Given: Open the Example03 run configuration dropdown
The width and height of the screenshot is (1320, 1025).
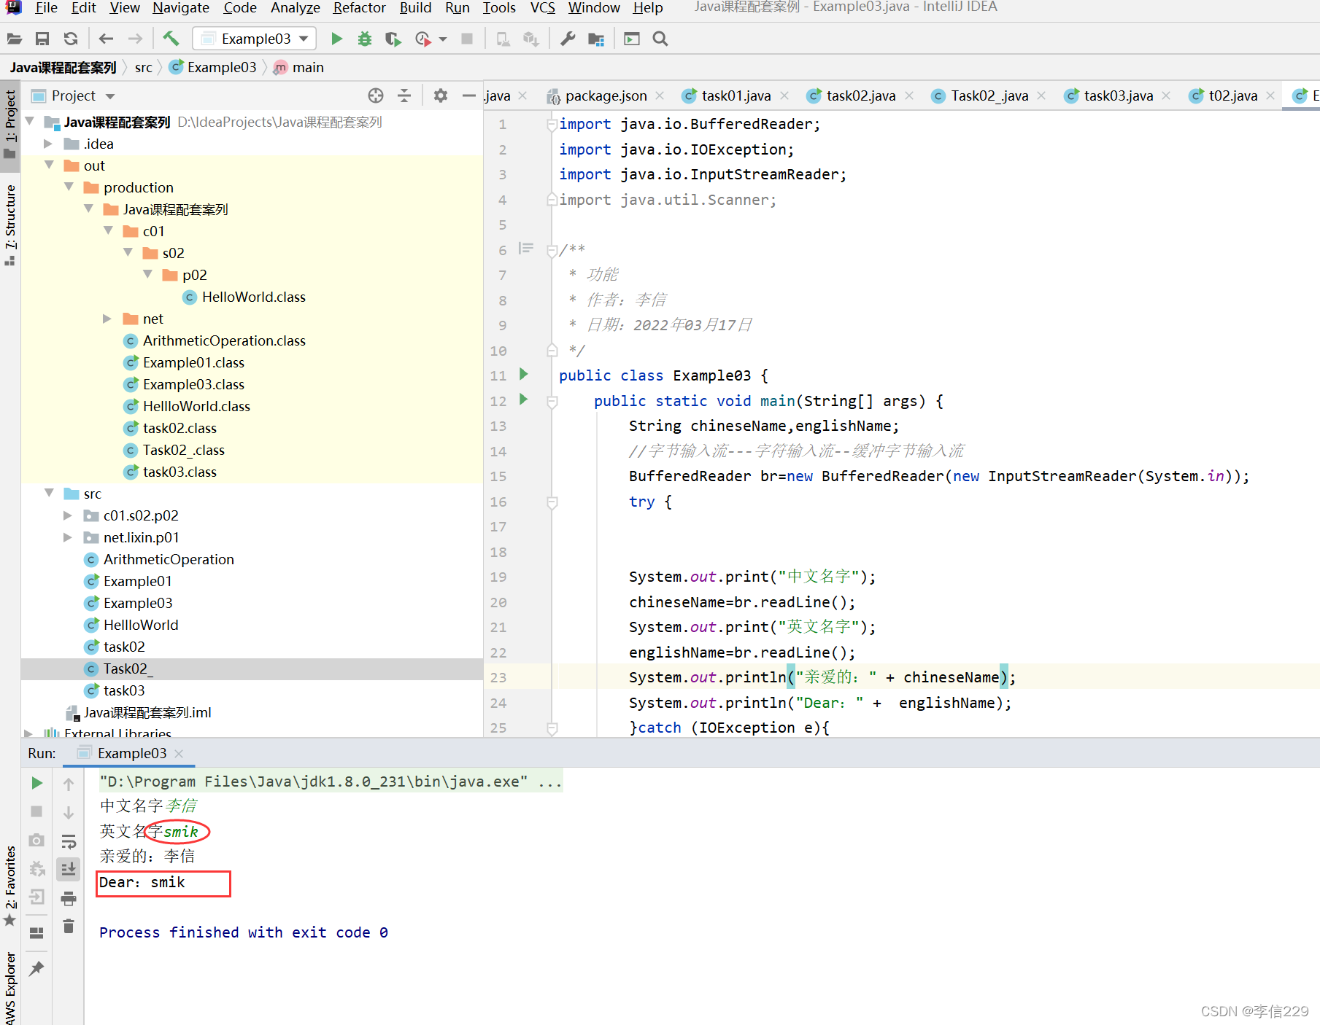Looking at the screenshot, I should [255, 39].
